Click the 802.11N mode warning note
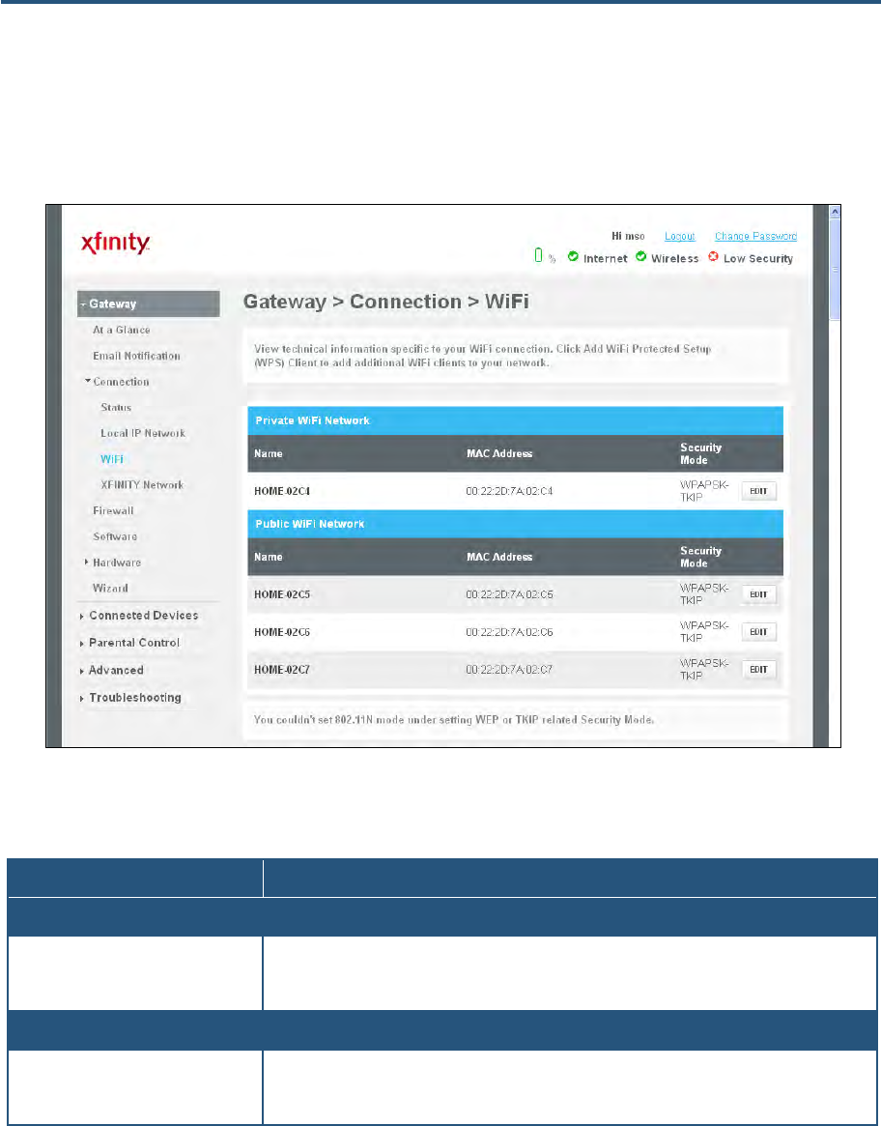 [454, 719]
